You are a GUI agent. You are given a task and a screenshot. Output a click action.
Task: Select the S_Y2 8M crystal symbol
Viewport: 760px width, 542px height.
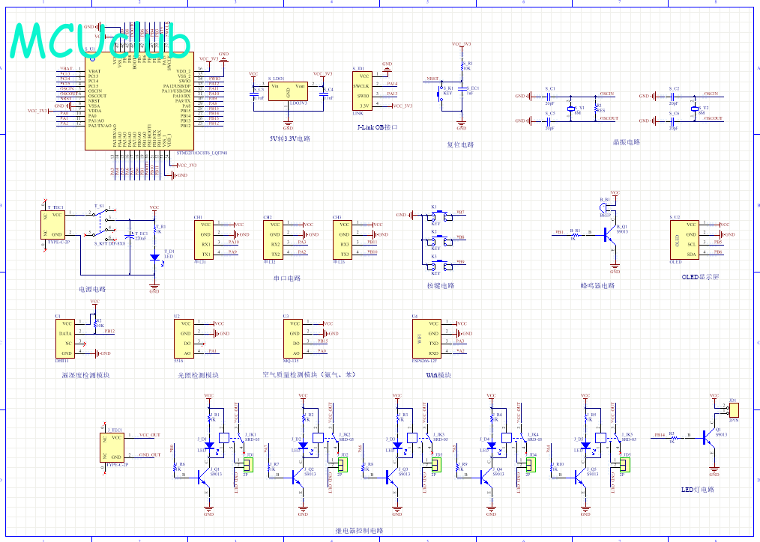695,109
